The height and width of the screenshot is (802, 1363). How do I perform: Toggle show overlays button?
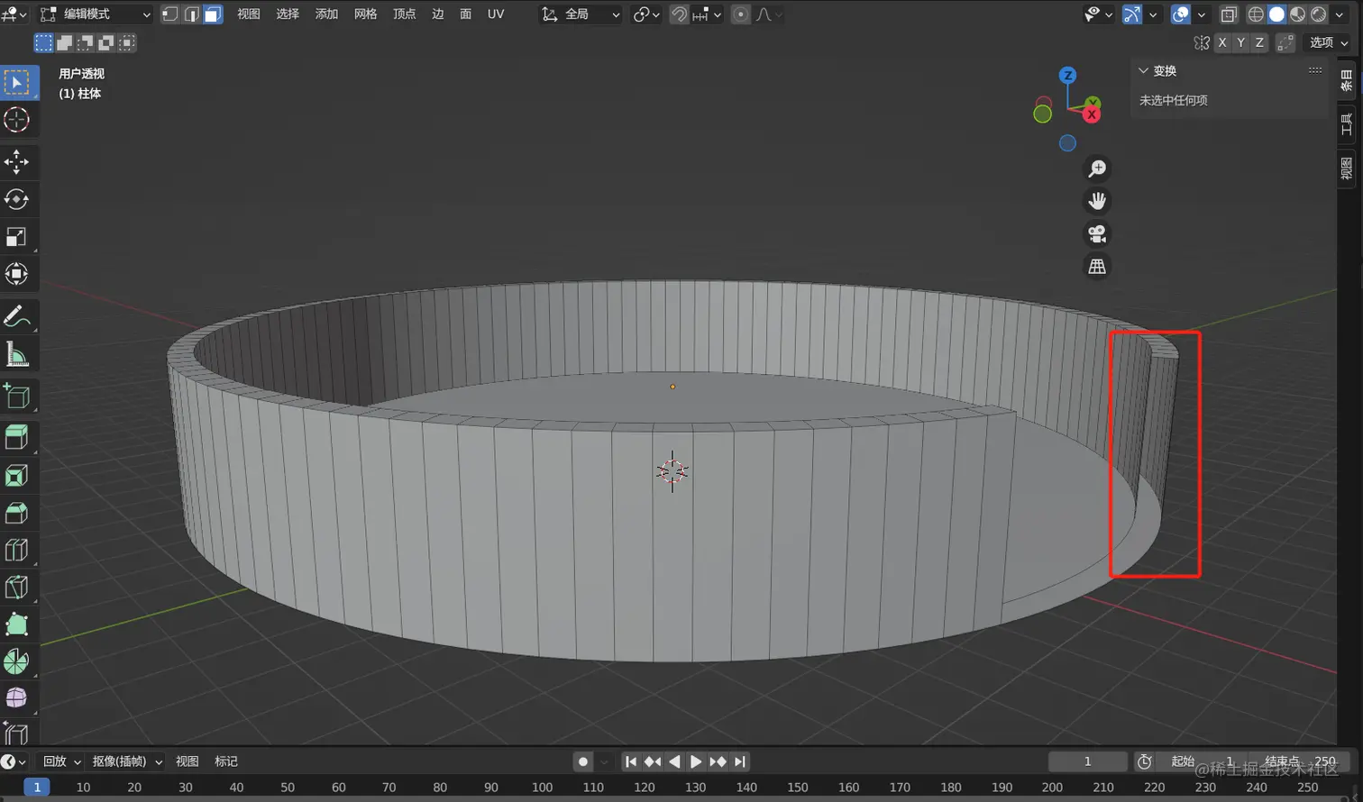pyautogui.click(x=1180, y=14)
